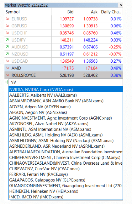This screenshot has height=204, width=132.
Task: Select the NZDUSD symbol row
Action: click(x=64, y=54)
